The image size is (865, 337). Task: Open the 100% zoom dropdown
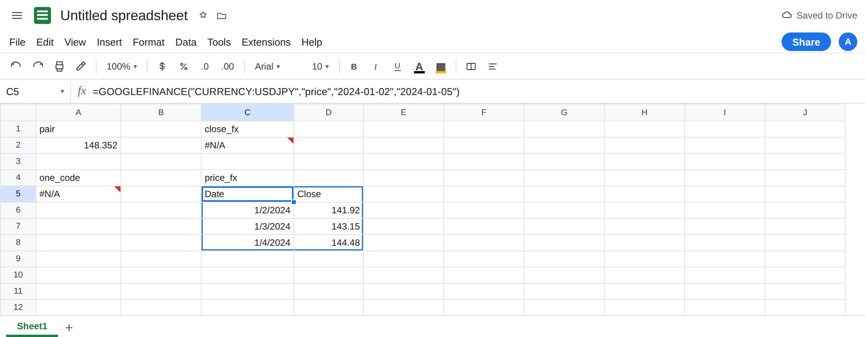[122, 66]
